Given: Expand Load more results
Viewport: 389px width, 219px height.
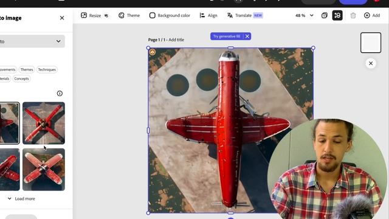Looking at the screenshot, I should point(21,199).
